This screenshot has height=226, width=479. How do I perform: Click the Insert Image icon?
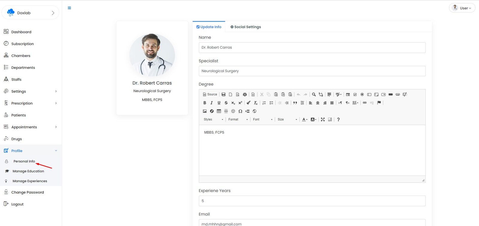click(205, 111)
